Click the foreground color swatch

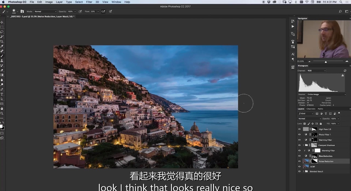point(1,126)
